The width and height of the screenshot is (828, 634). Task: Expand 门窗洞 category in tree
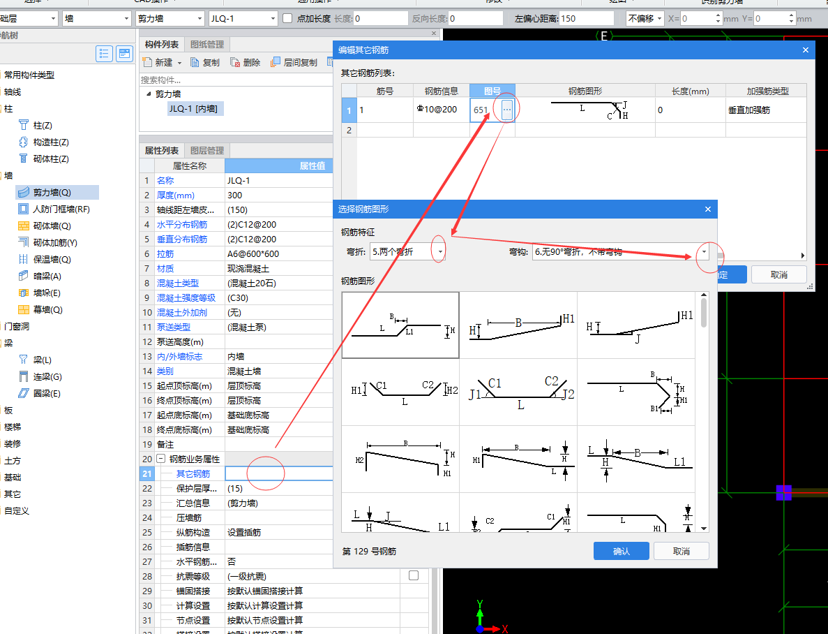point(16,326)
